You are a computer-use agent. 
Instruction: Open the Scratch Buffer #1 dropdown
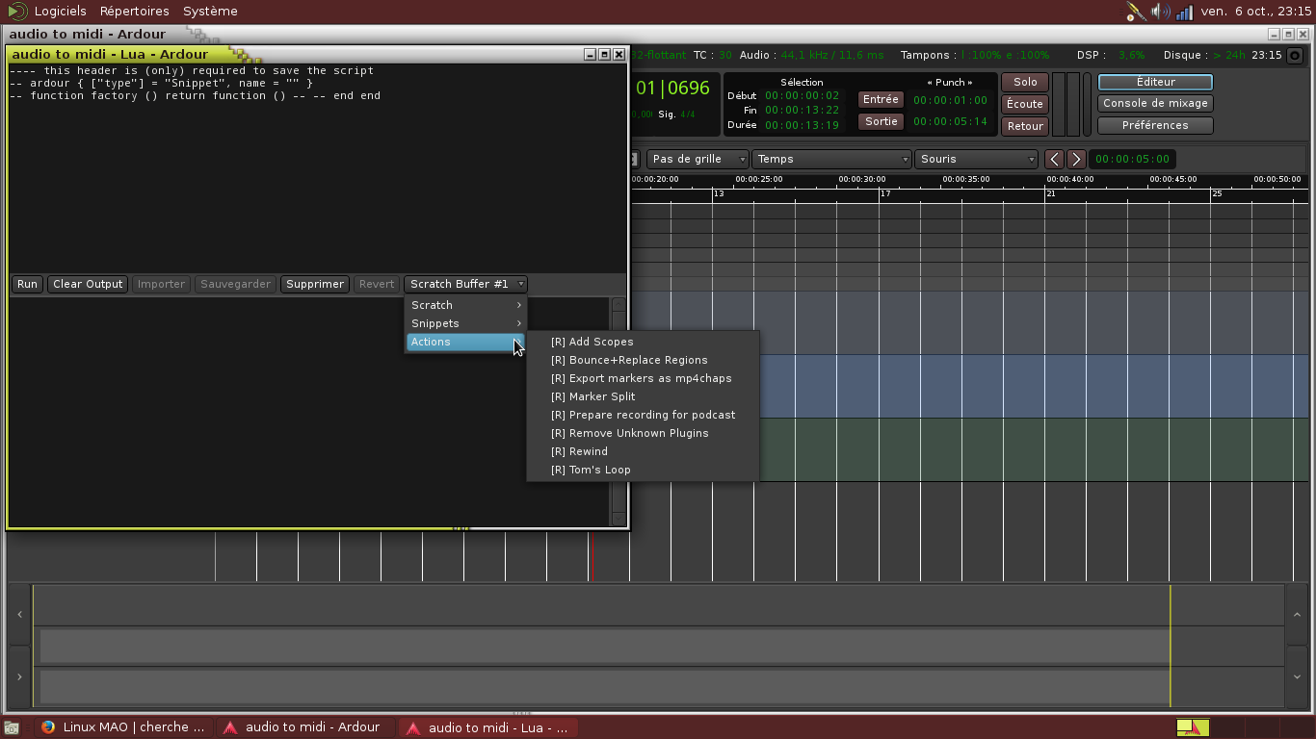[x=466, y=284]
